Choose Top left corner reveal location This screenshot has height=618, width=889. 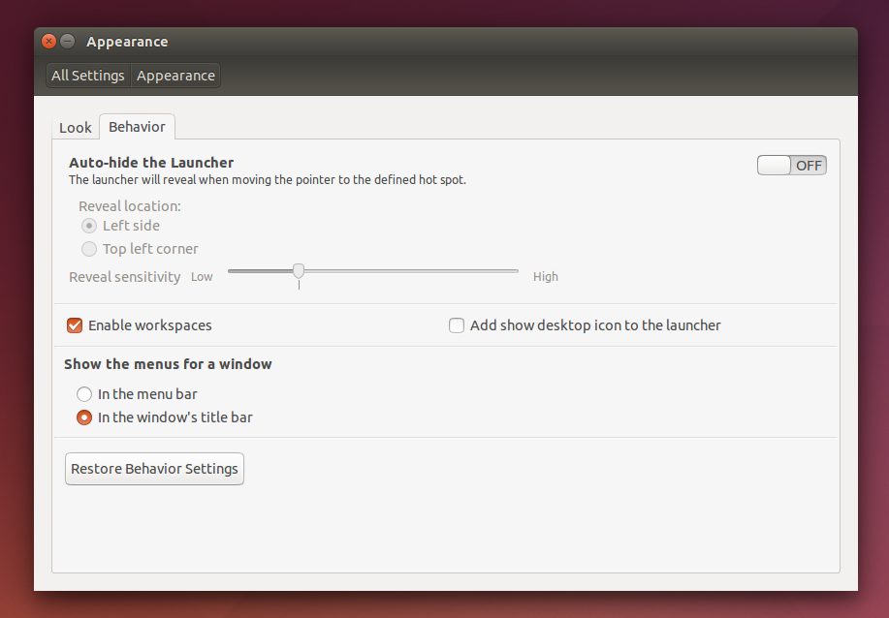[88, 249]
